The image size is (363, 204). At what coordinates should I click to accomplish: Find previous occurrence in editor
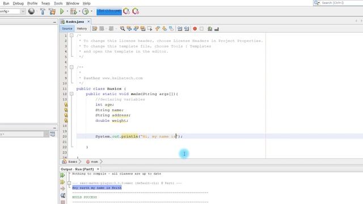click(x=129, y=28)
